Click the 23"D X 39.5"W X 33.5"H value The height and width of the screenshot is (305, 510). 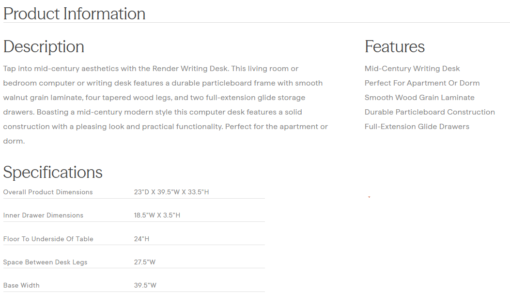point(171,192)
